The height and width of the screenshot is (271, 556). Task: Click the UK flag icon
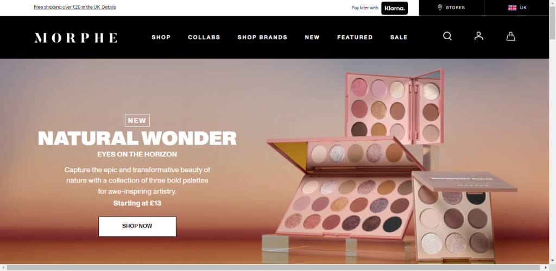(x=512, y=8)
